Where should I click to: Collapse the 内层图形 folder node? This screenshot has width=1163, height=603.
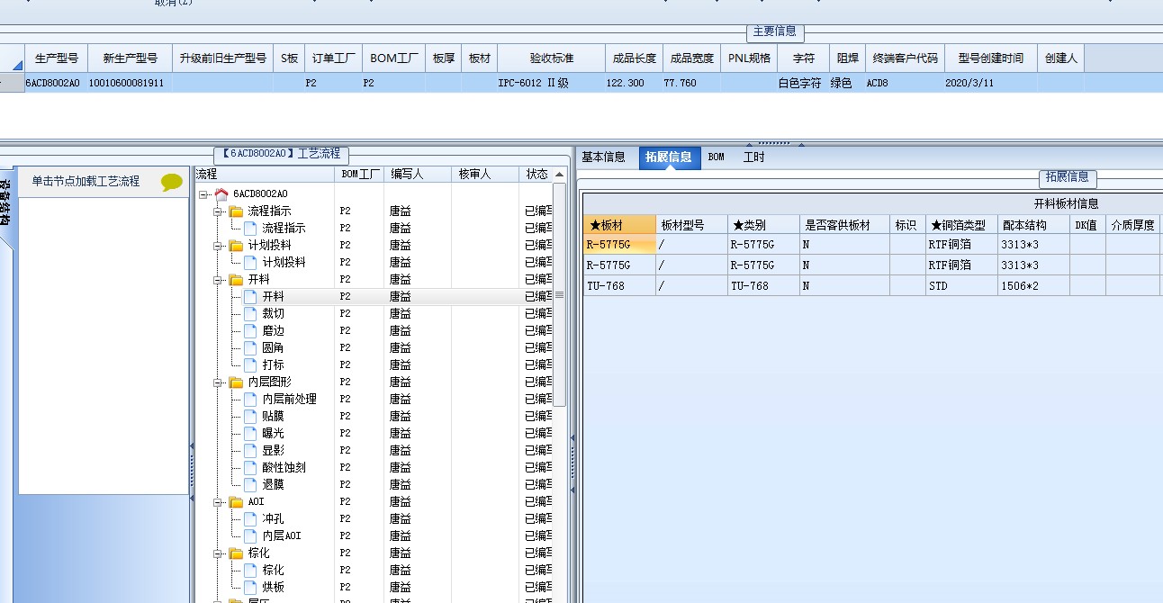[x=218, y=382]
